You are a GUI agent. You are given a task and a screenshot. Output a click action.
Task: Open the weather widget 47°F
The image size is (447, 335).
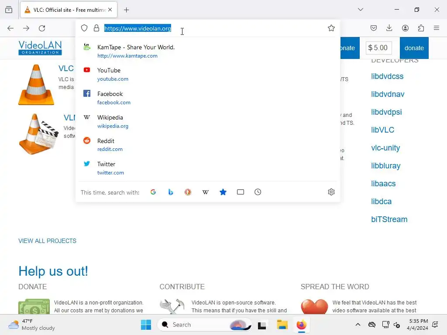[x=31, y=325]
